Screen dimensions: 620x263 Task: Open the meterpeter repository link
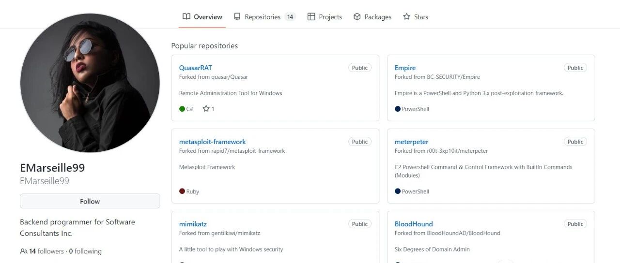coord(411,142)
